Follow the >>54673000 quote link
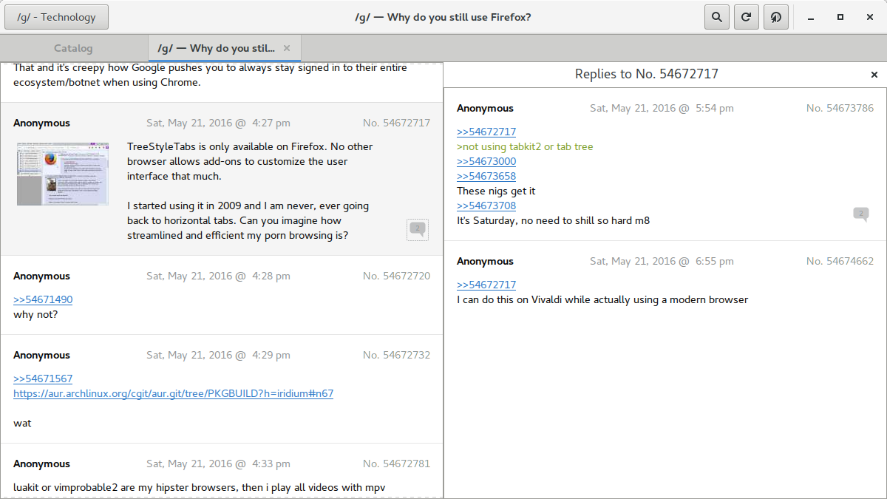This screenshot has height=499, width=887. 486,161
